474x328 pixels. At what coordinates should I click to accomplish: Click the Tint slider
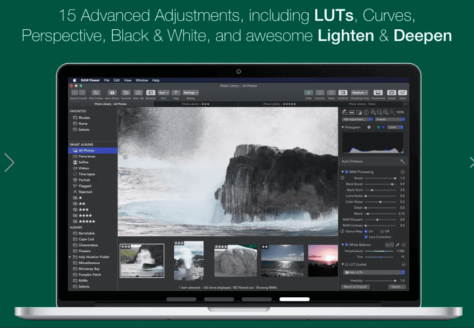[x=380, y=257]
